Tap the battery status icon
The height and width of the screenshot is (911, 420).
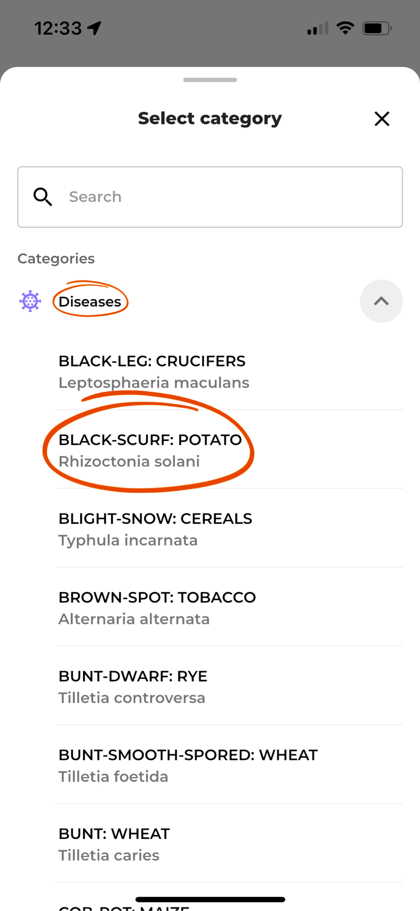pyautogui.click(x=377, y=28)
